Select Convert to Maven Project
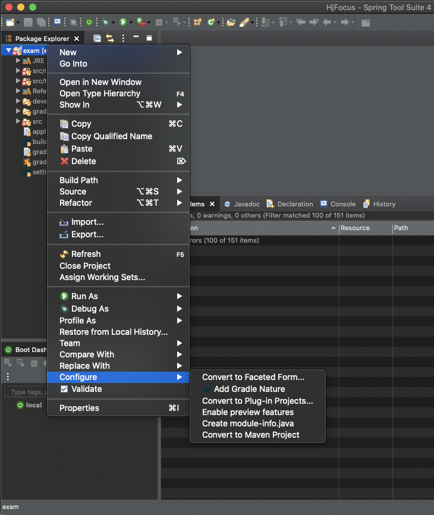The height and width of the screenshot is (515, 434). [257, 435]
